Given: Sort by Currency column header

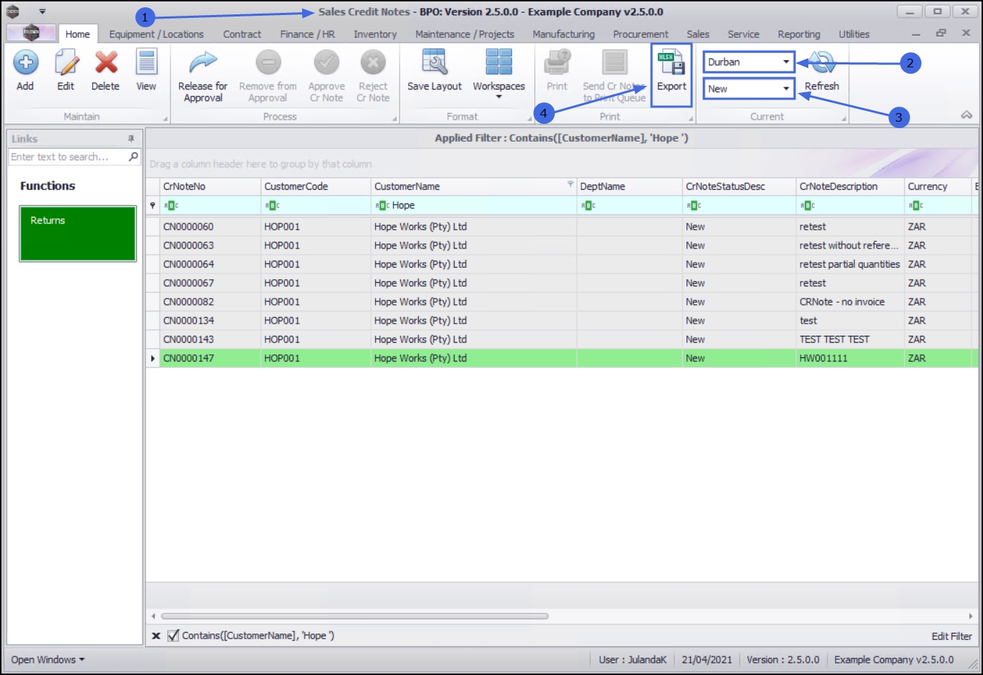Looking at the screenshot, I should pos(938,186).
